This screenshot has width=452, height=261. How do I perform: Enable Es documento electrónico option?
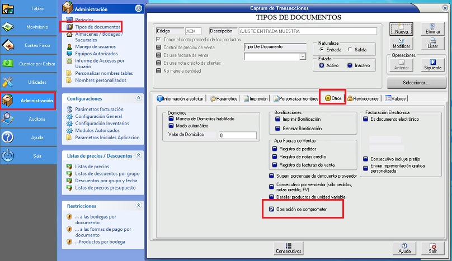[x=365, y=119]
